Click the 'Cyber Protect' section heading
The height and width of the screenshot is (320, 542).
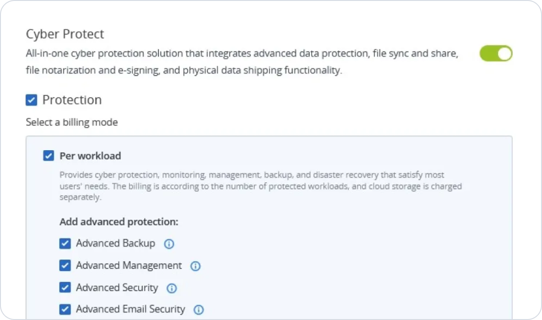tap(65, 34)
